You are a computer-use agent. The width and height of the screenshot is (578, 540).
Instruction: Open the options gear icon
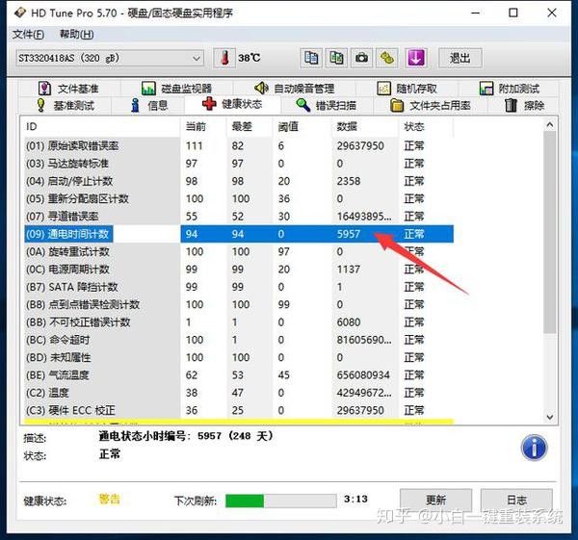tap(386, 58)
